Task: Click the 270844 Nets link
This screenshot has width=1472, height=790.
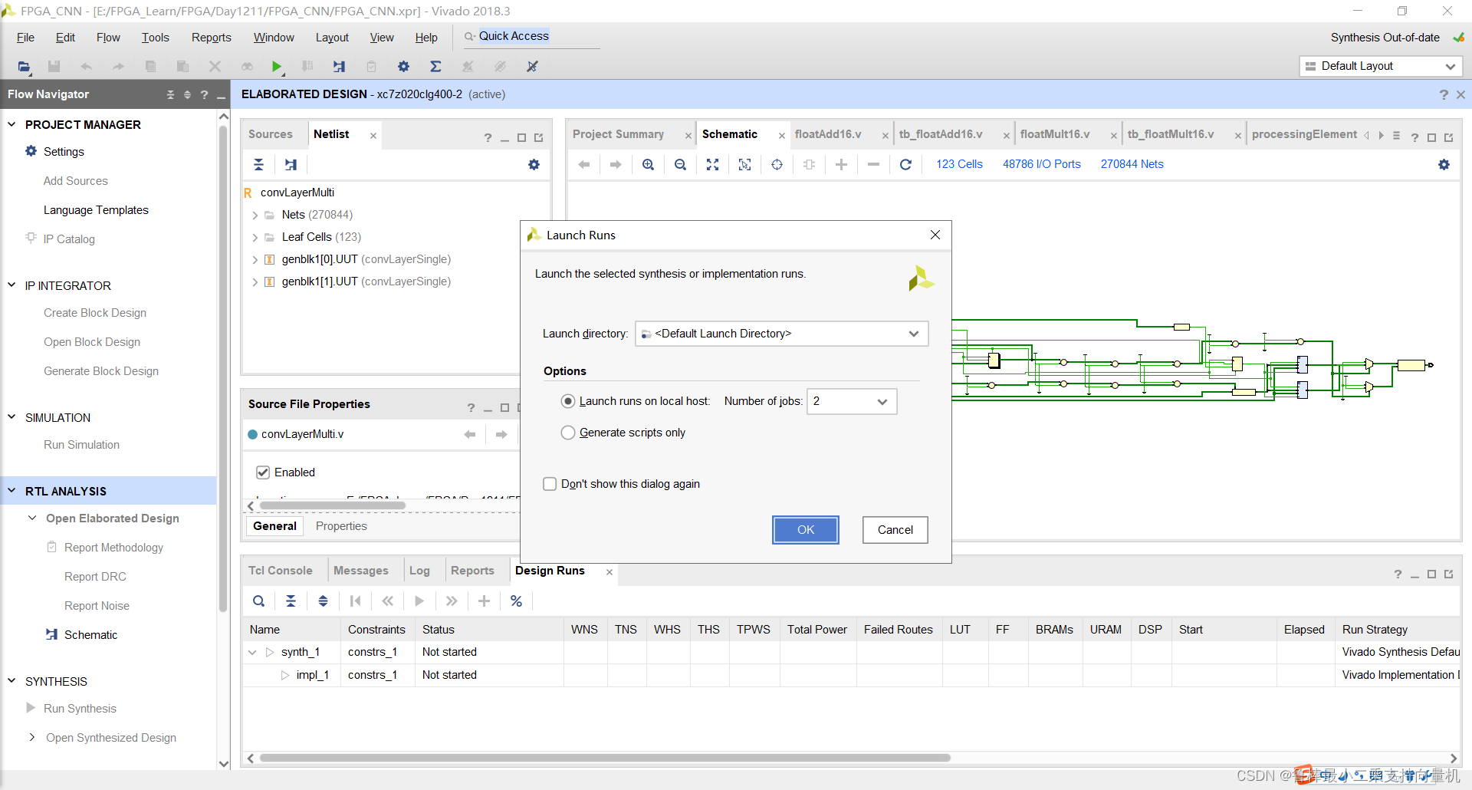Action: click(x=1132, y=164)
